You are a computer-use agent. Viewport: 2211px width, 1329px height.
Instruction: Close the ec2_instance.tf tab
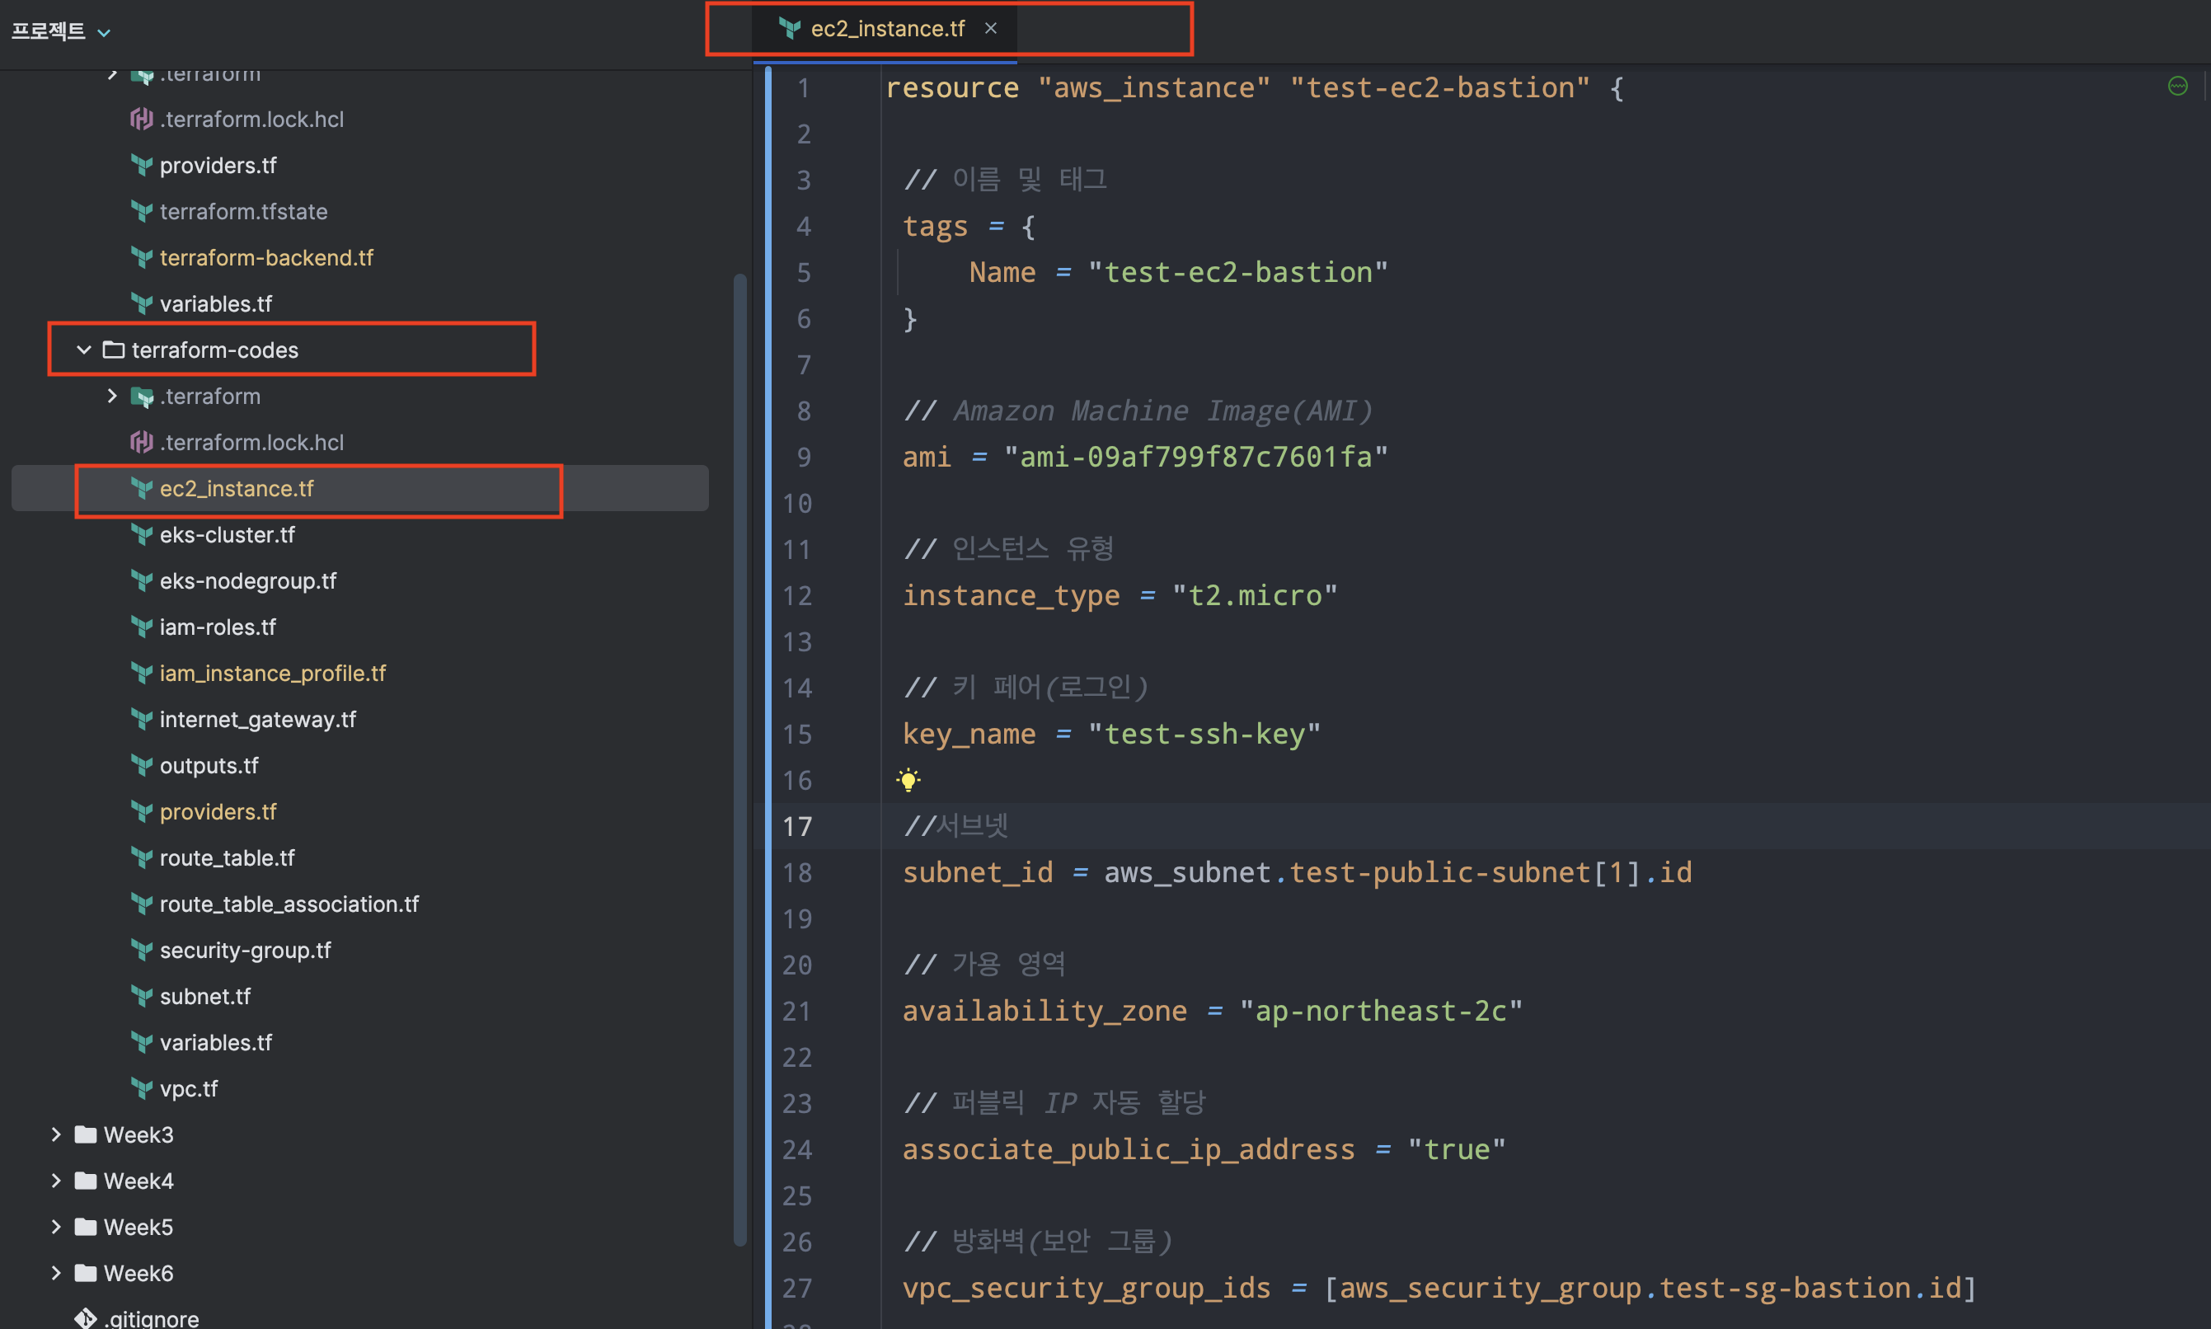click(990, 29)
